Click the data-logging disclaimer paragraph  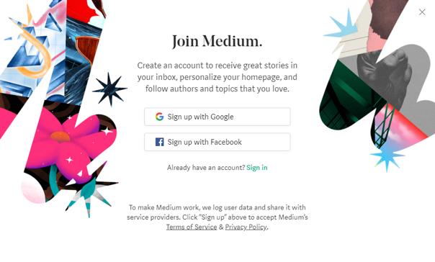click(x=217, y=217)
